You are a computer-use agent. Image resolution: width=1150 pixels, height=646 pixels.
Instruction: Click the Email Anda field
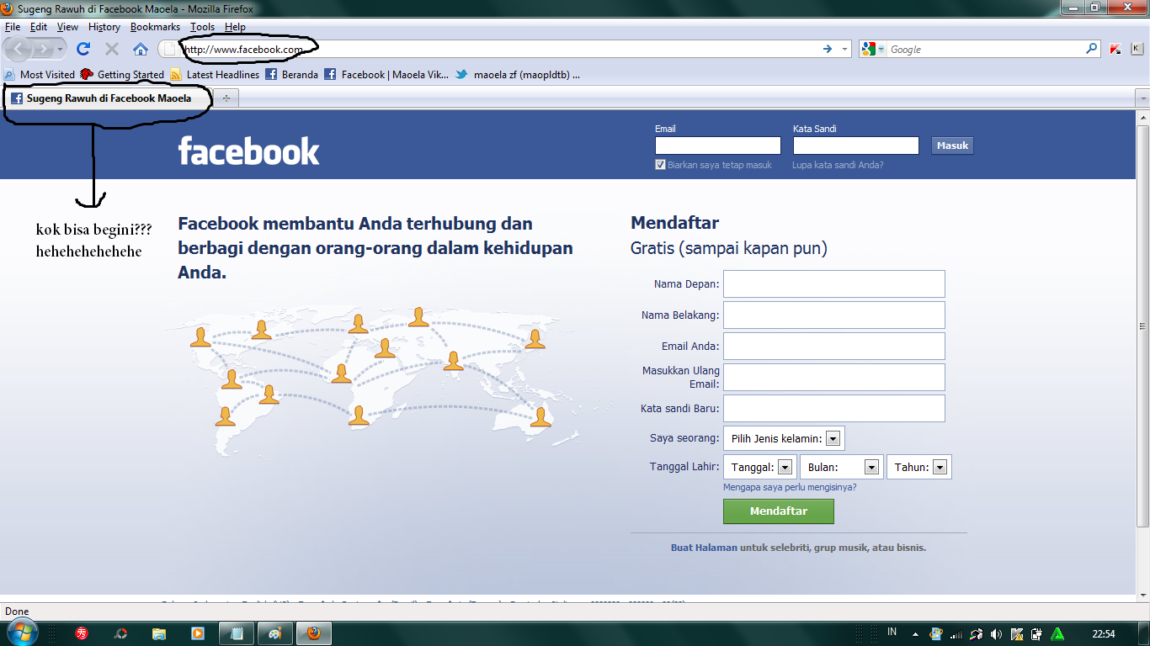[834, 346]
